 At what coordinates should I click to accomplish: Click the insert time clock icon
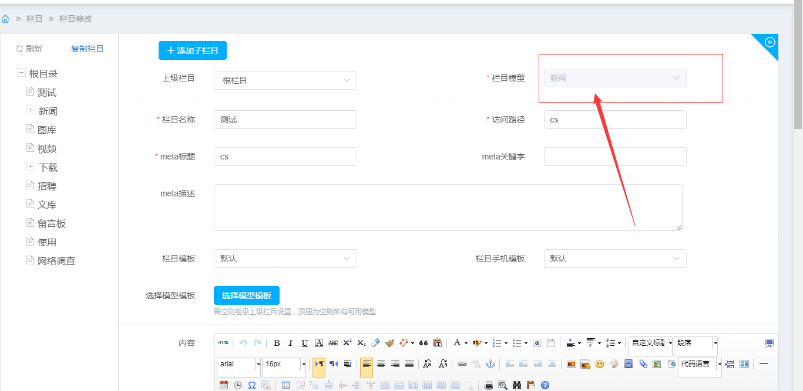pos(238,385)
